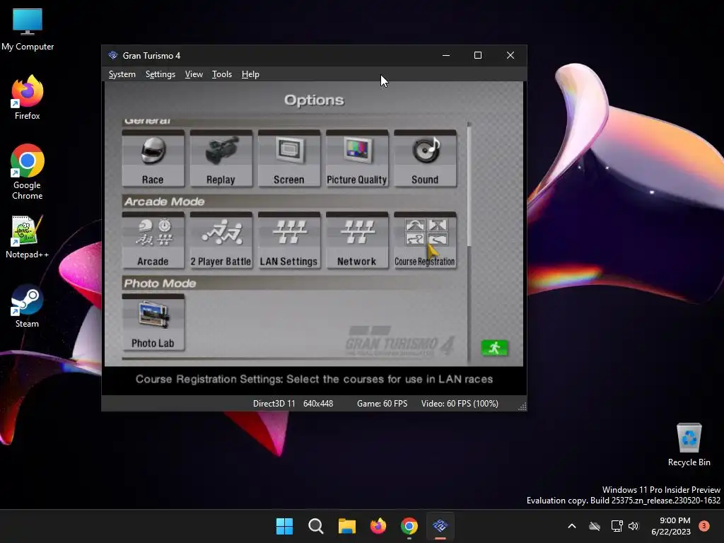Select the Firefox desktop shortcut
This screenshot has width=724, height=543.
(28, 98)
